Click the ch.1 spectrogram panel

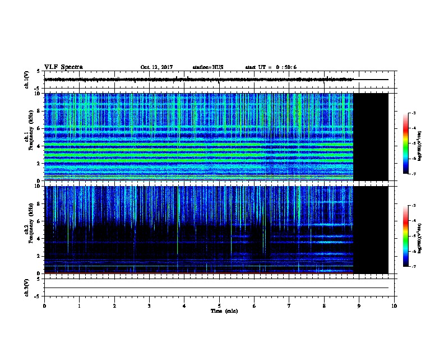199,137
